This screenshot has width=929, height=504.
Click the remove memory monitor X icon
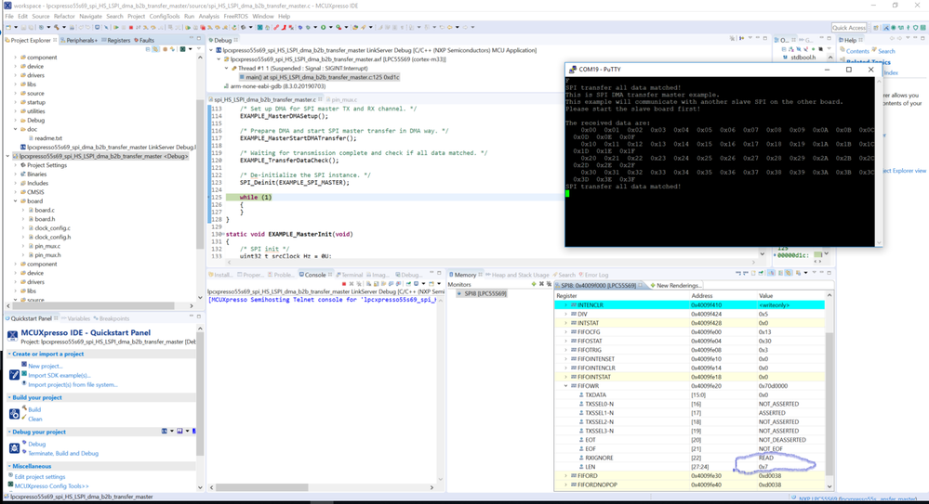coord(542,284)
